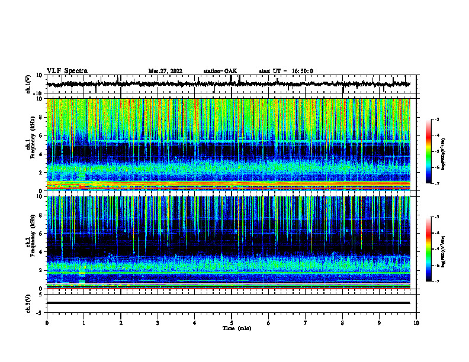Click the "4" kHz tick on ch.1 frequency axis
469x362 pixels.
(40, 154)
